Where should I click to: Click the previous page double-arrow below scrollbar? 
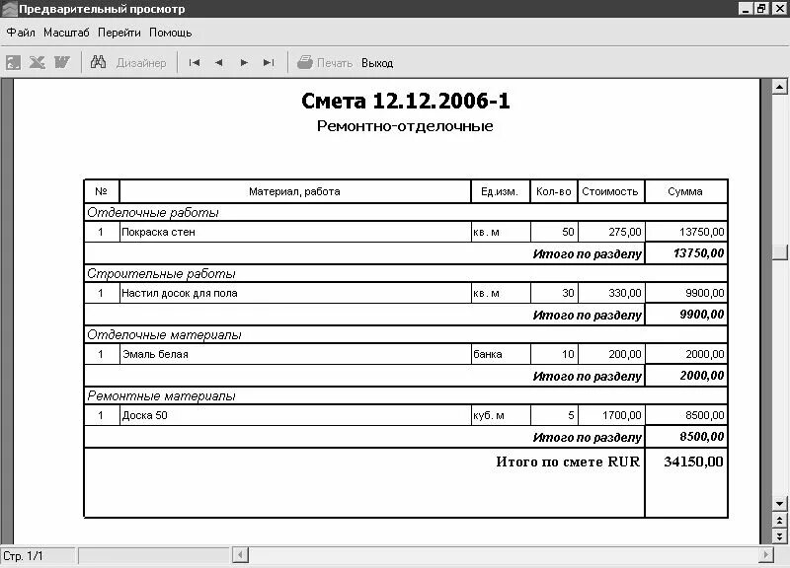pos(779,521)
